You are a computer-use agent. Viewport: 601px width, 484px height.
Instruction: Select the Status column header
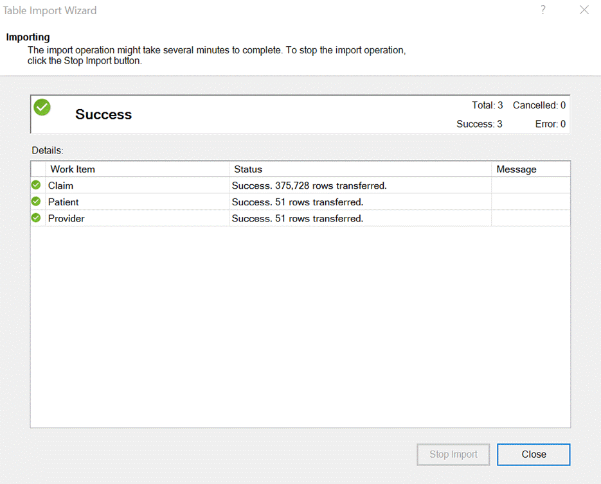pyautogui.click(x=361, y=169)
